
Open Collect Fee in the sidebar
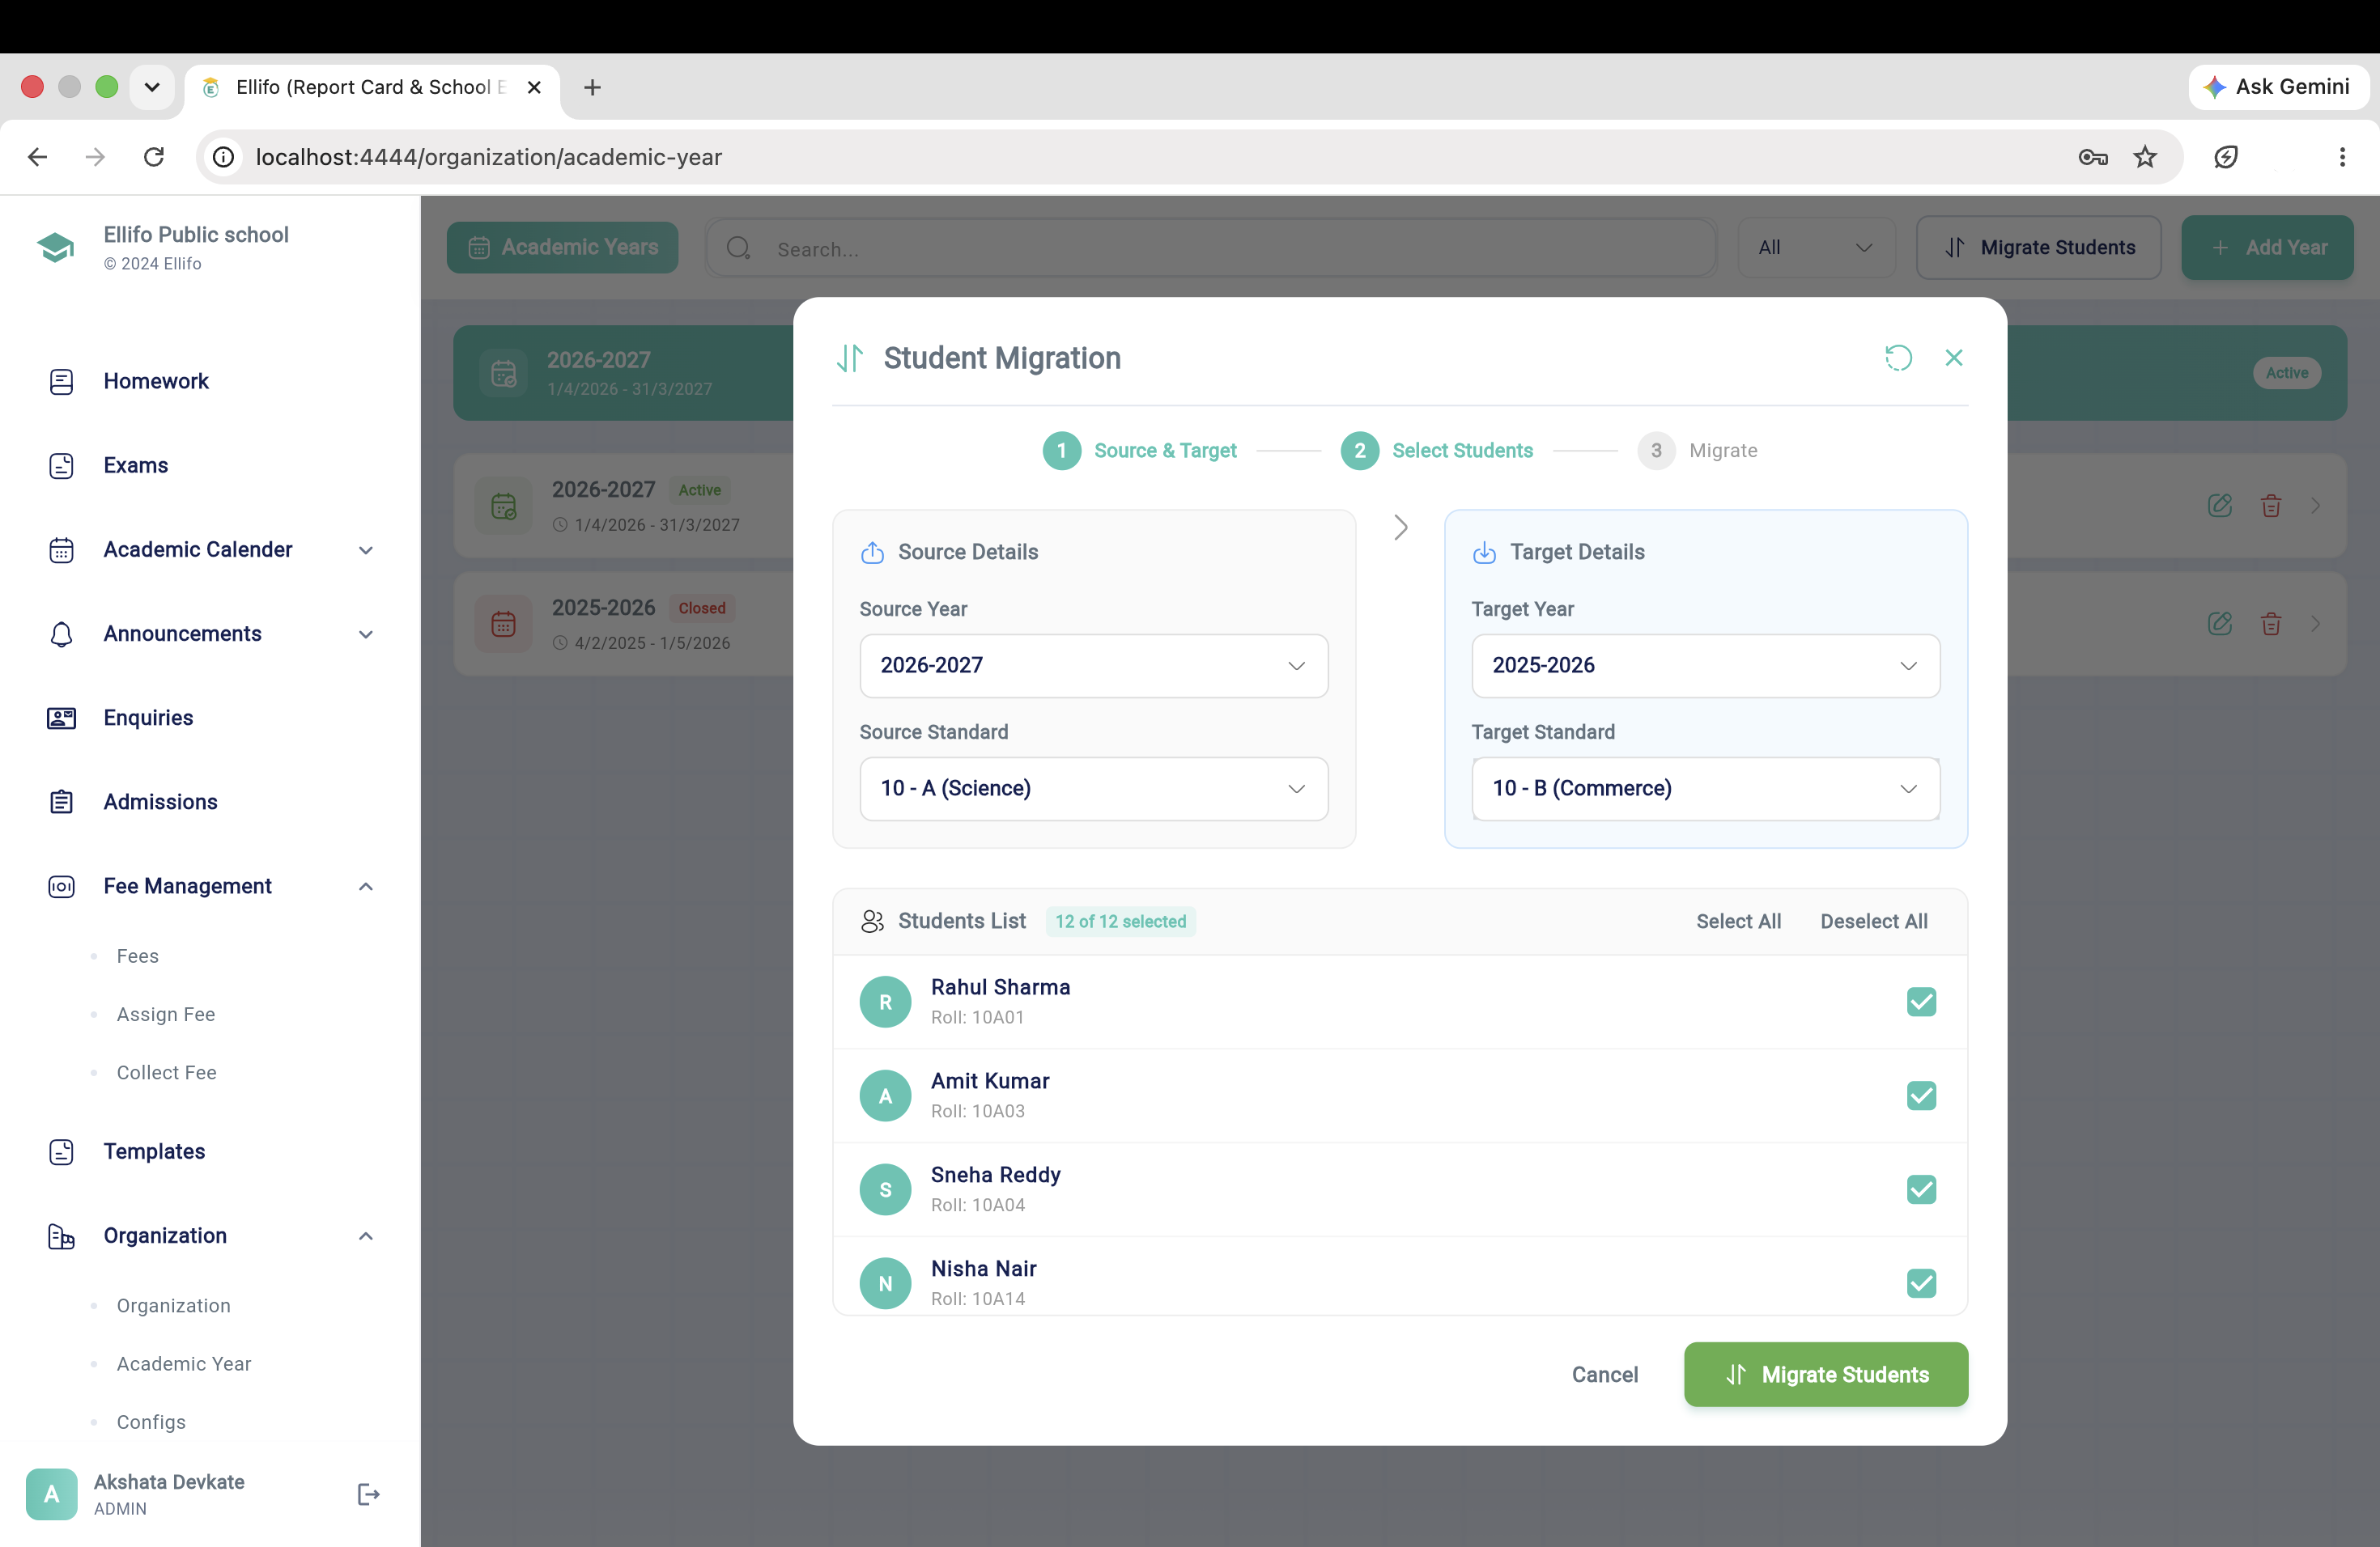pyautogui.click(x=166, y=1072)
